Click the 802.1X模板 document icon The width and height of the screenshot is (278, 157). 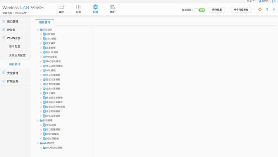coord(44,52)
